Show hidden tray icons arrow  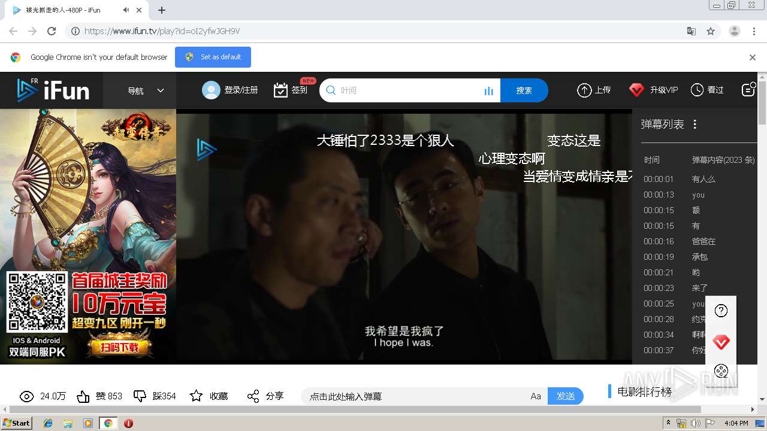668,423
